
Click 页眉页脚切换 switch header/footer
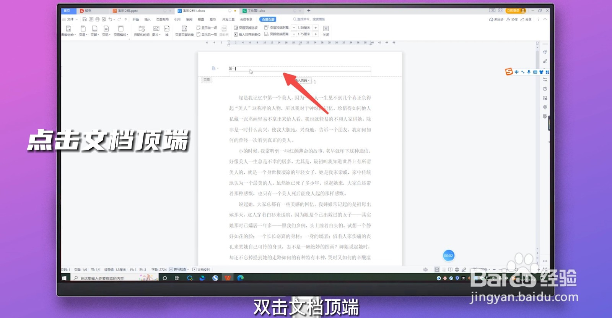coord(184,31)
